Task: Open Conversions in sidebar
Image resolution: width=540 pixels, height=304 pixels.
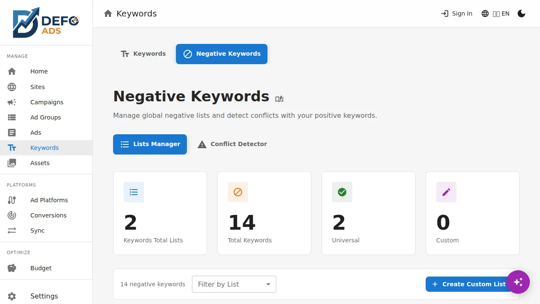Action: [x=46, y=215]
